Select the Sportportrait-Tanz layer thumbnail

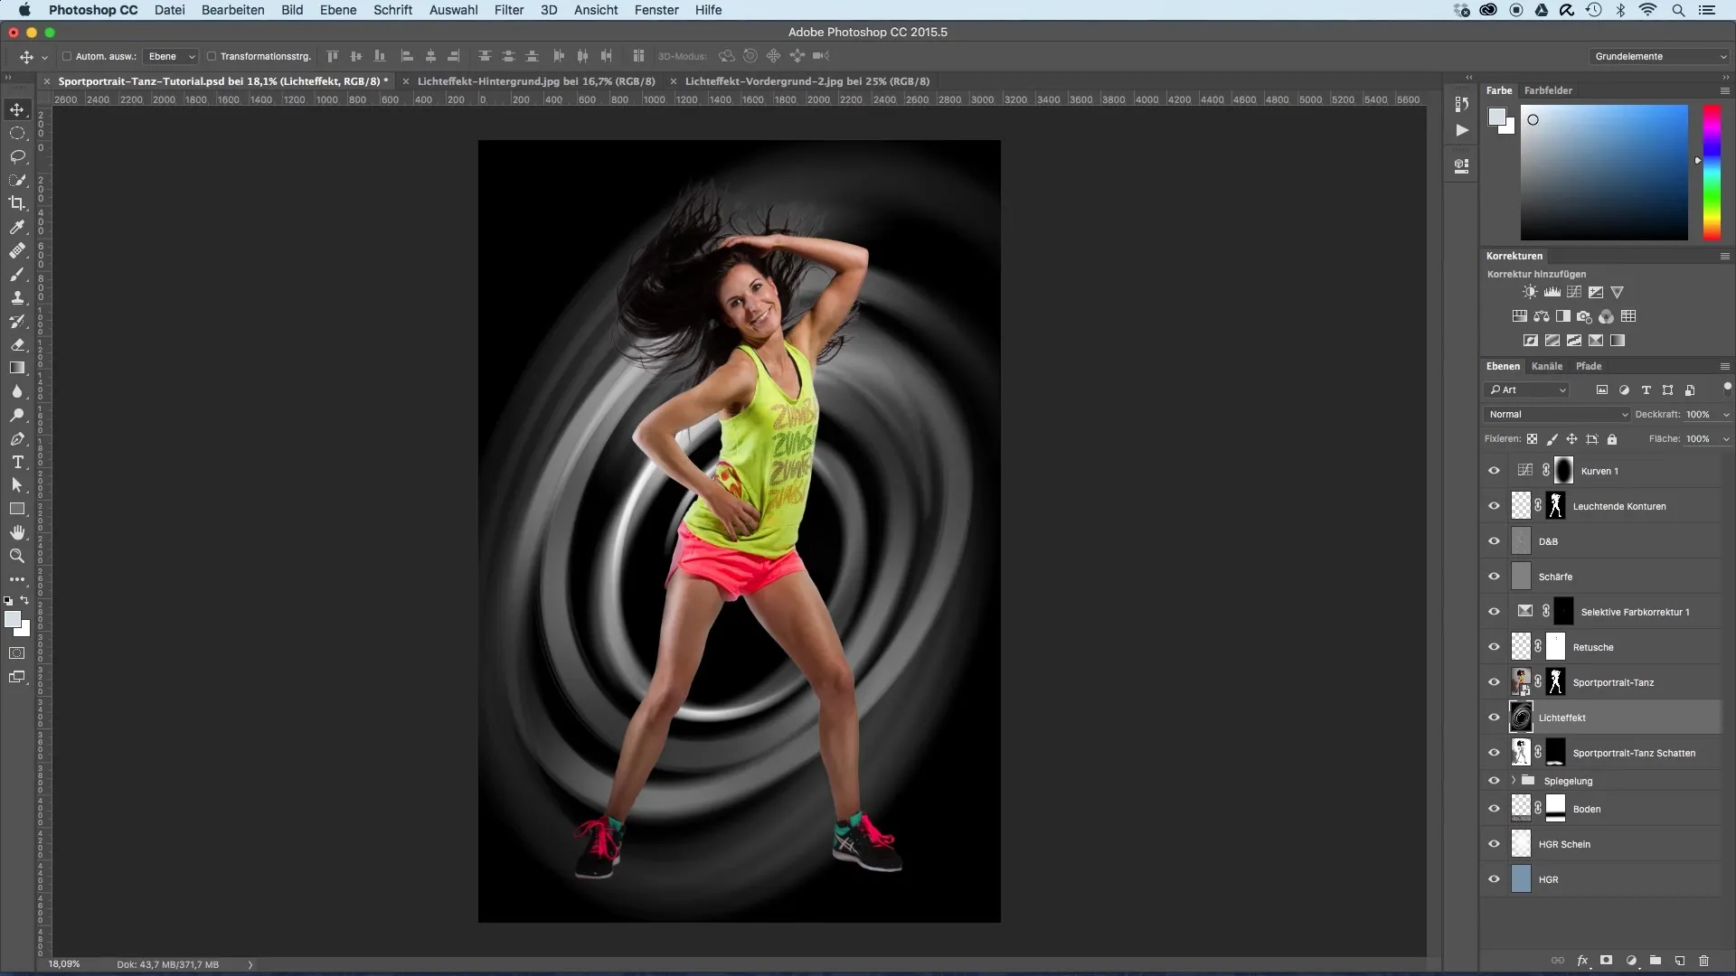click(1521, 682)
